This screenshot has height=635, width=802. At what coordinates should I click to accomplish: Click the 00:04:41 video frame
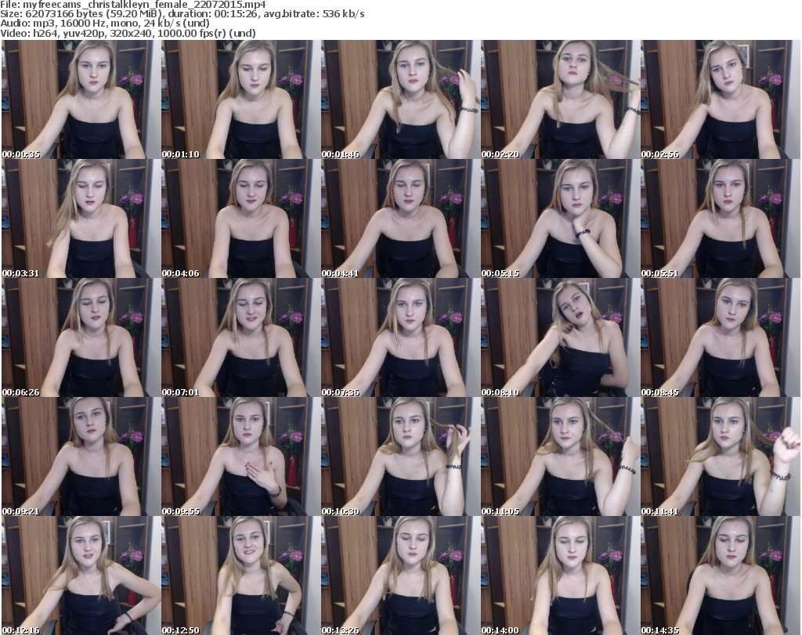point(400,218)
